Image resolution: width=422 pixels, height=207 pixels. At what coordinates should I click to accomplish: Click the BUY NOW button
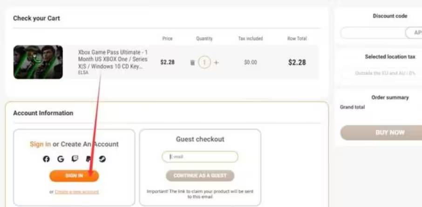coord(381,132)
